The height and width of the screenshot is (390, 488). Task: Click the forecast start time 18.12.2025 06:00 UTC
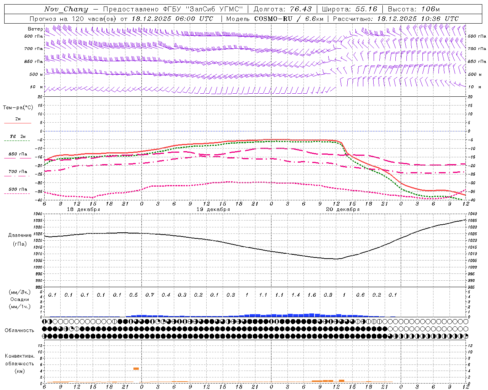[x=172, y=19]
